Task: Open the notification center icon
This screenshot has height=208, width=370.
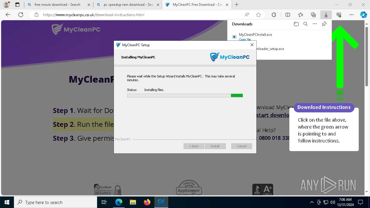Action: pos(360,202)
